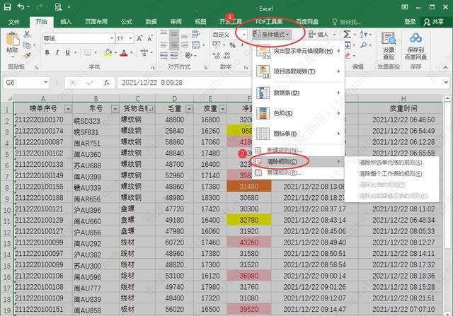The image size is (453, 316).
Task: Select 清除所选单元格的规则 menu entry
Action: point(391,163)
